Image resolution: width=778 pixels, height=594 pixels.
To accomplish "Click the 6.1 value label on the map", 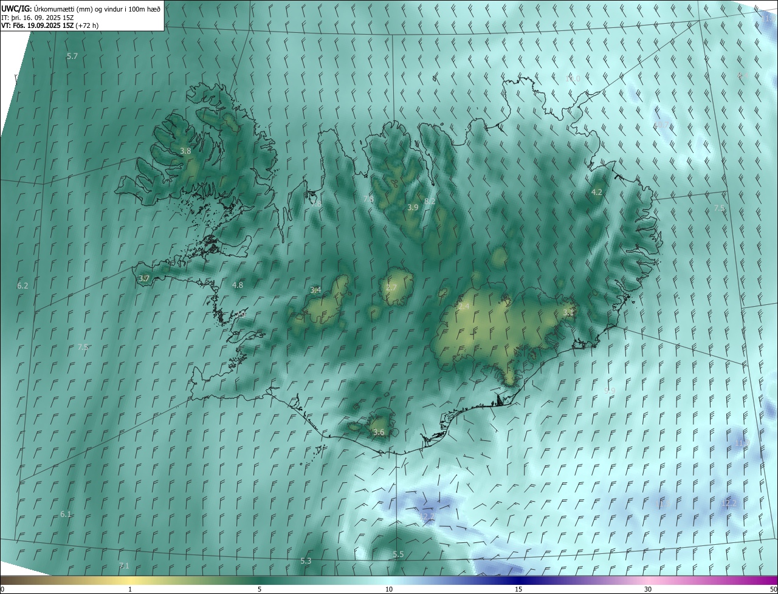I will [66, 514].
